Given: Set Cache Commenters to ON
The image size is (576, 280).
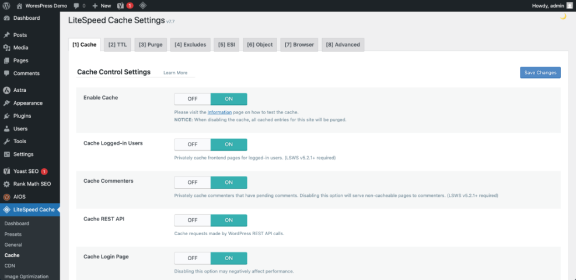Looking at the screenshot, I should [x=229, y=183].
